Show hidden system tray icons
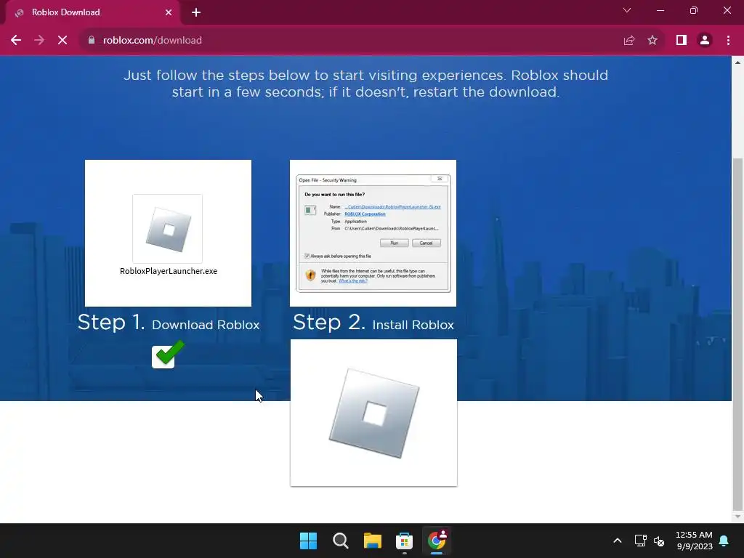The image size is (744, 558). tap(618, 541)
